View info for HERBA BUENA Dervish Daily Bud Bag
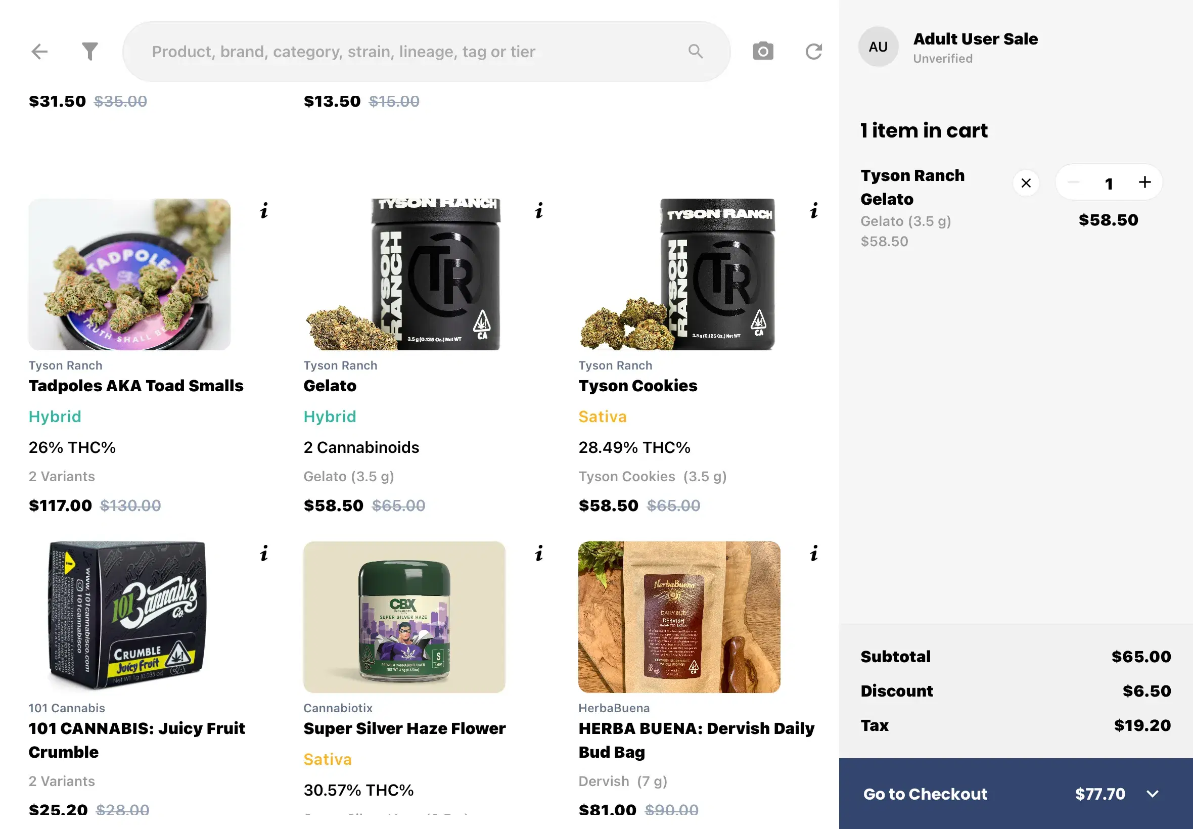The image size is (1193, 829). click(x=814, y=554)
